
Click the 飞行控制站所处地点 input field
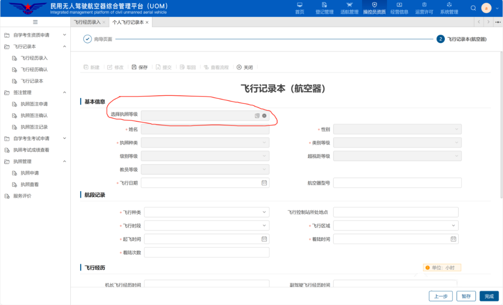tap(395, 212)
